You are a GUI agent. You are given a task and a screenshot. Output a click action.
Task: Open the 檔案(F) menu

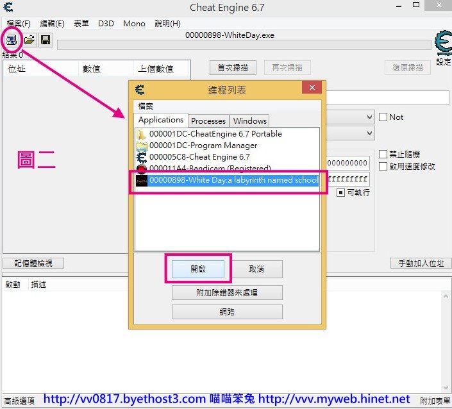click(19, 23)
